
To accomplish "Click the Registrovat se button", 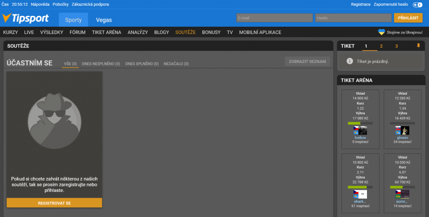I will (x=54, y=203).
